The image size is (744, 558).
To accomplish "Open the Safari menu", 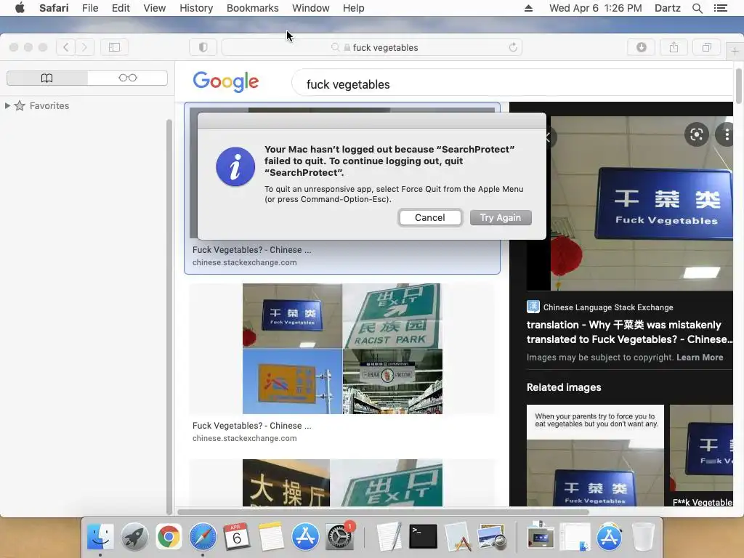I will 54,8.
